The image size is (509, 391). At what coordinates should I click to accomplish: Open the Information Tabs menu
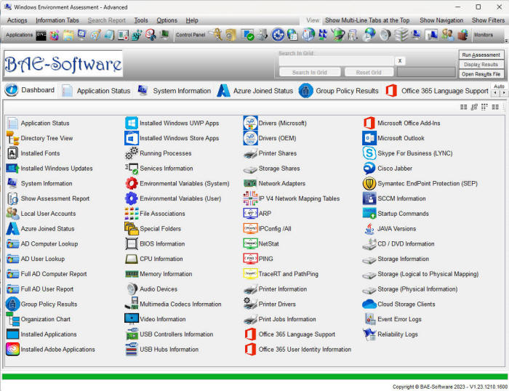(57, 20)
